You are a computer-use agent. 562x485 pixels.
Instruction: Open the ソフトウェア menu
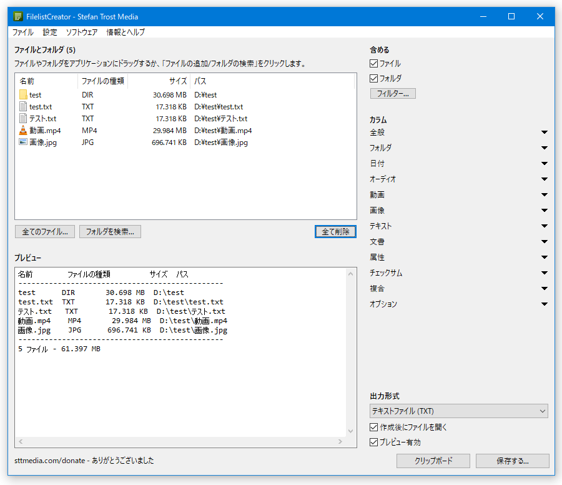click(82, 32)
